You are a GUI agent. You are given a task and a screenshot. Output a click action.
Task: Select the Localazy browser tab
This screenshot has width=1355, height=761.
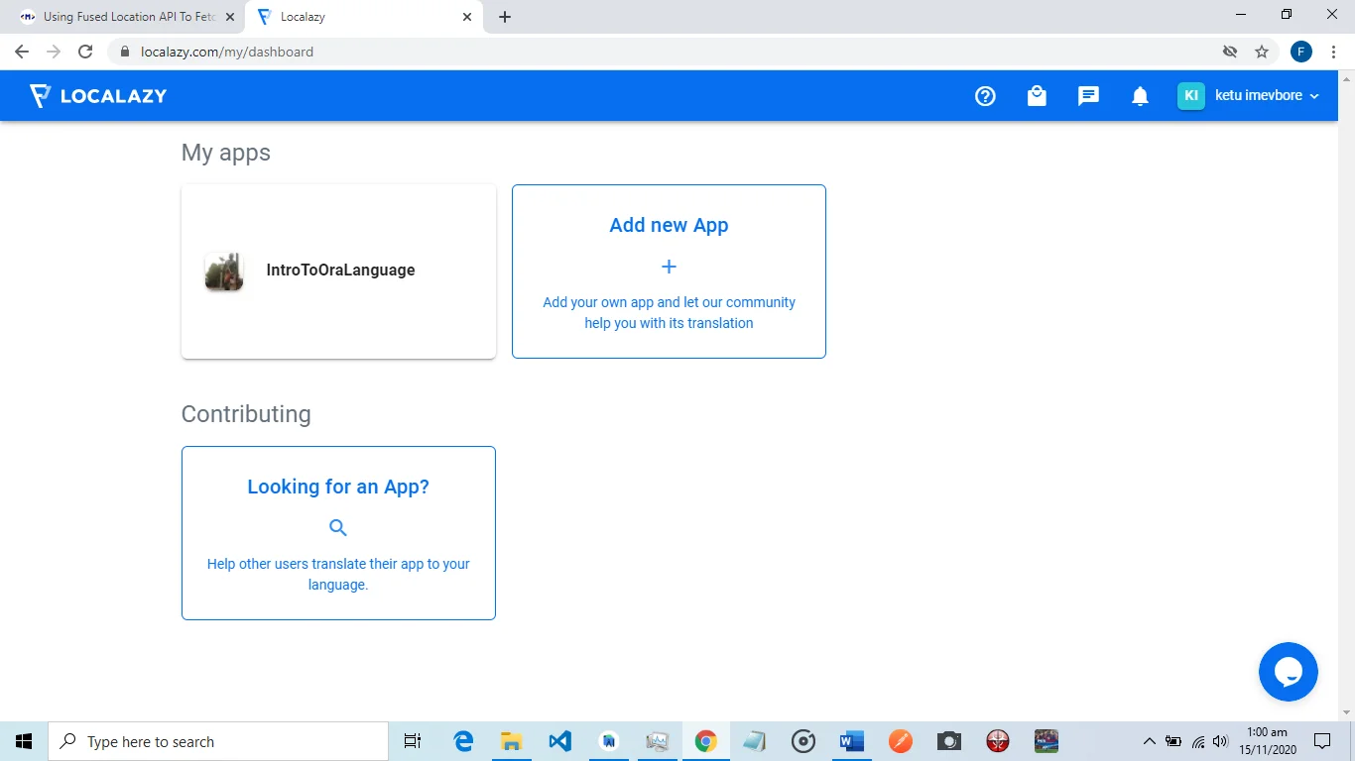(364, 17)
